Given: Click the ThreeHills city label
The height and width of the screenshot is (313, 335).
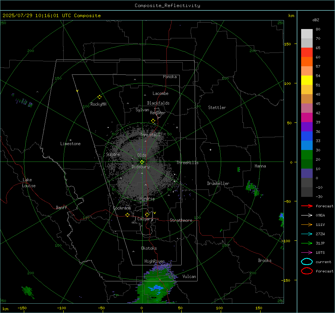Looking at the screenshot, I should [x=187, y=163].
